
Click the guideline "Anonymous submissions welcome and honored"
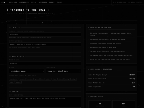coord(112,43)
